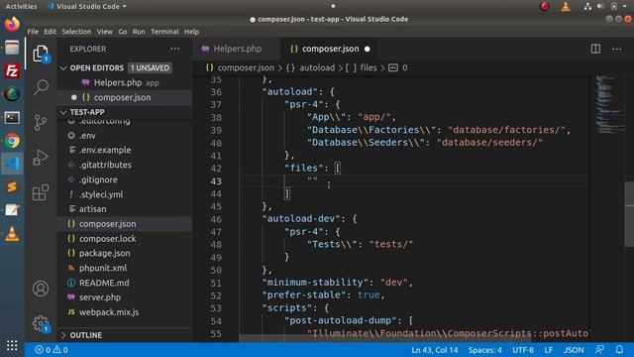Collapse the Open Editors section
Screen dimensions: 634x357
63,68
